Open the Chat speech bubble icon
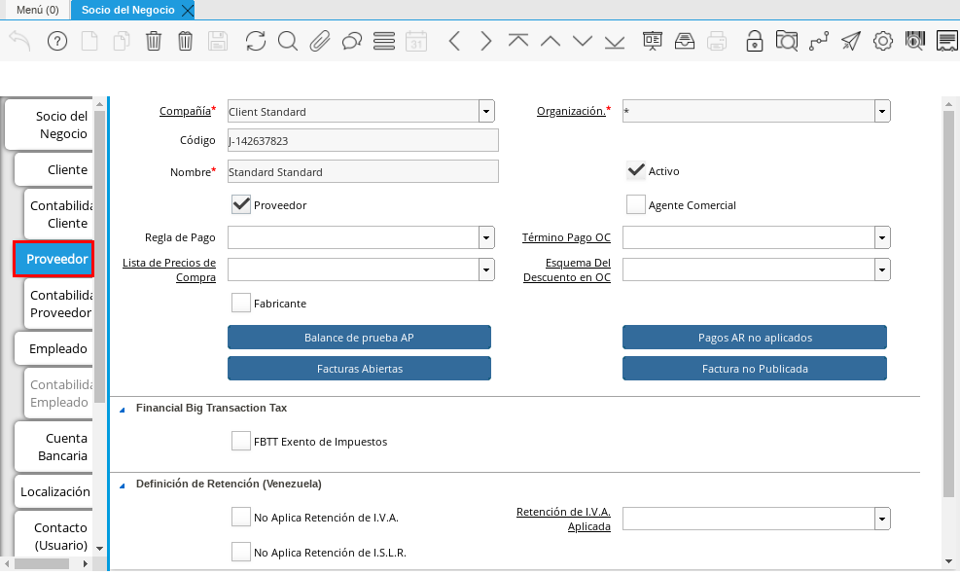 click(x=352, y=41)
